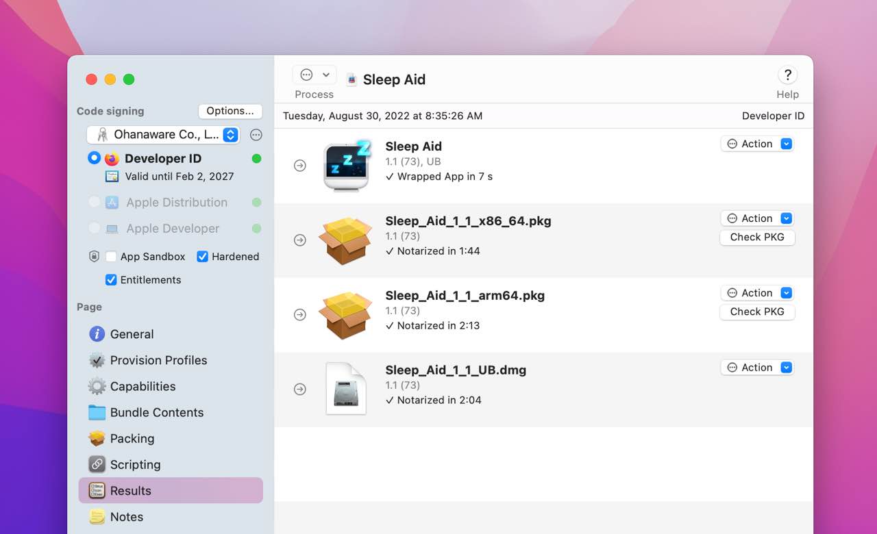Screen dimensions: 877x534
Task: Click arrow icon beside Sleep_Aid_1_1_UB.dmg
Action: 299,389
